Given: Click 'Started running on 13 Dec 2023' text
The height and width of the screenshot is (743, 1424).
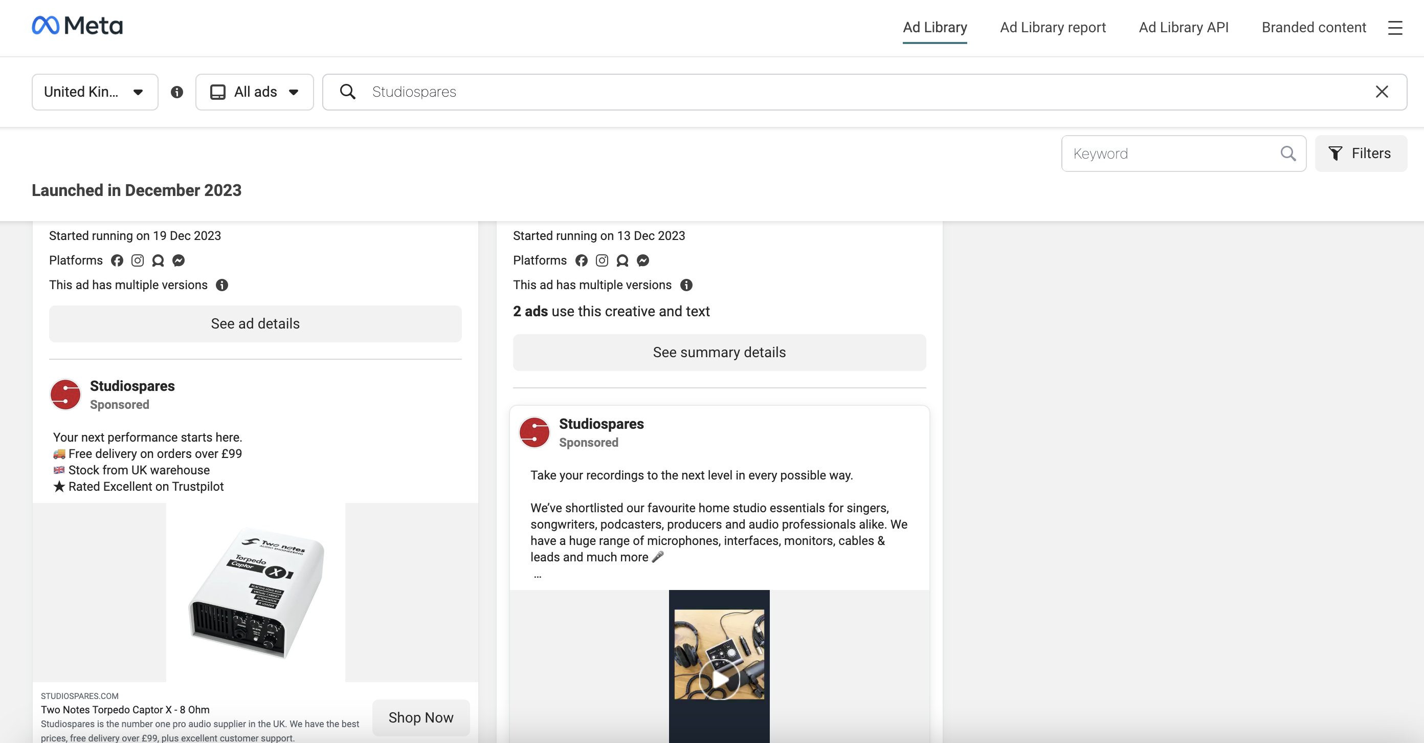Looking at the screenshot, I should [x=598, y=236].
